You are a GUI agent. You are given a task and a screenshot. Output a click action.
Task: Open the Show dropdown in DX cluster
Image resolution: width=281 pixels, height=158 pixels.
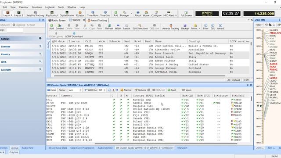(63, 90)
